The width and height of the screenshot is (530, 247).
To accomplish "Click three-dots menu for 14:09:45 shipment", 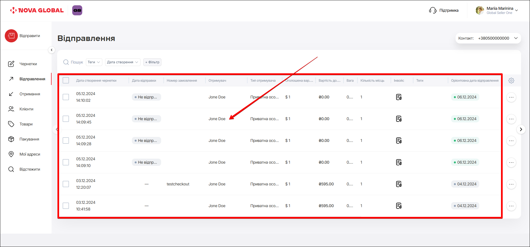I will (511, 119).
